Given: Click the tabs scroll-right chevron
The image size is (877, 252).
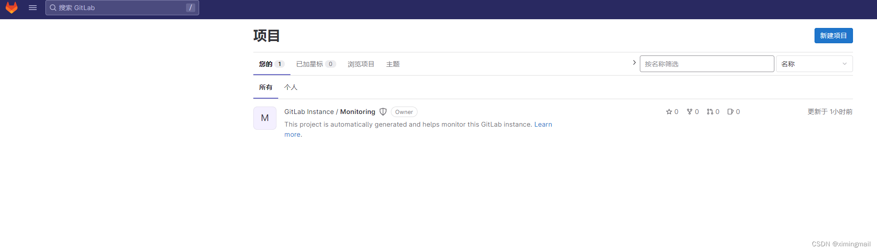Looking at the screenshot, I should [x=634, y=62].
